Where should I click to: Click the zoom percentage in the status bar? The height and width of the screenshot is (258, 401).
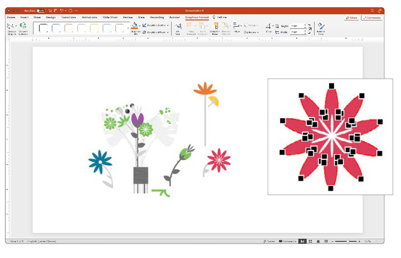[x=368, y=241]
